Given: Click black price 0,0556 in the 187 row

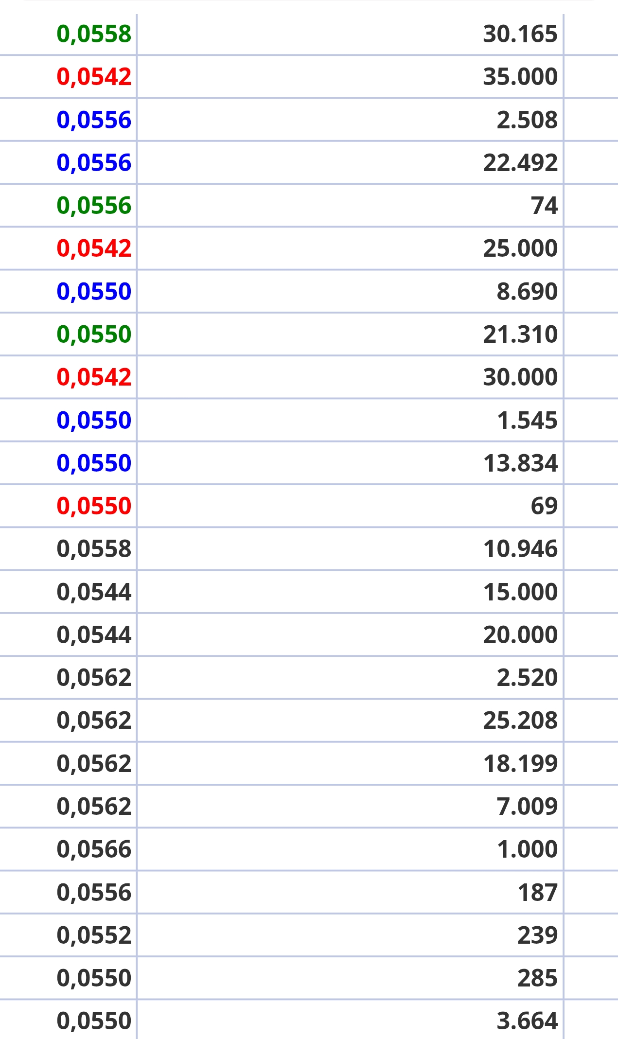Looking at the screenshot, I should click(94, 893).
